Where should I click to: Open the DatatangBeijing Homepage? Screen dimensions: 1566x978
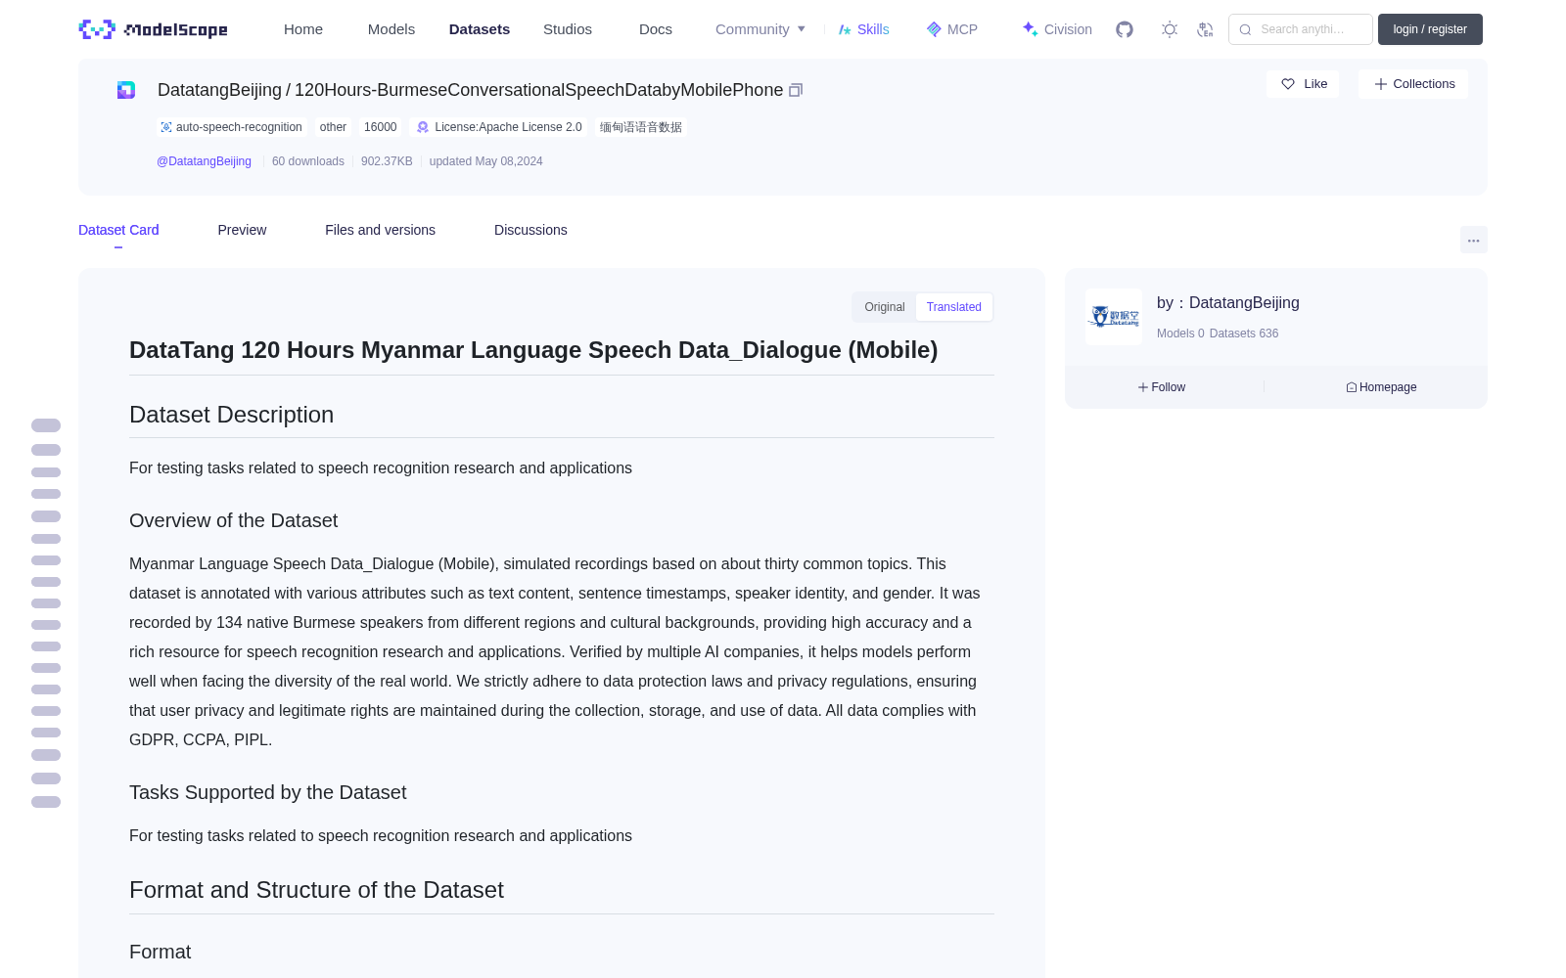coord(1381,387)
